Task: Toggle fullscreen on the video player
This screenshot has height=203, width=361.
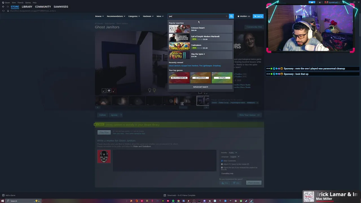Action: [x=206, y=92]
